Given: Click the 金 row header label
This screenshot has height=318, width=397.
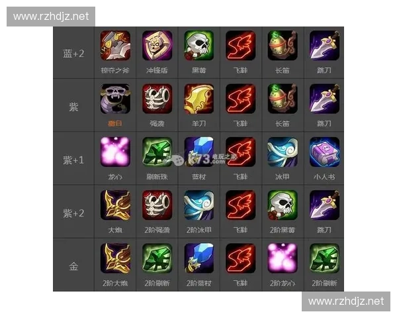Looking at the screenshot, I should 73,266.
